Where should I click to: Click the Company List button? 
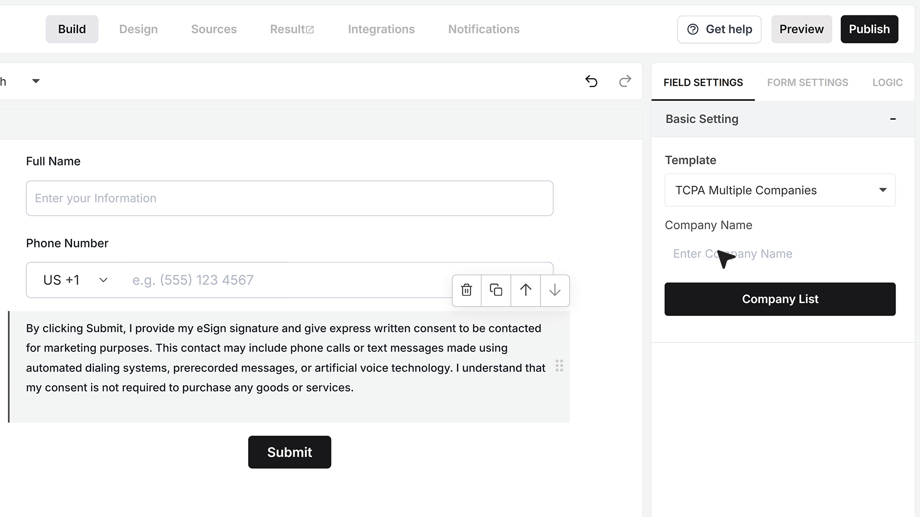pos(780,299)
